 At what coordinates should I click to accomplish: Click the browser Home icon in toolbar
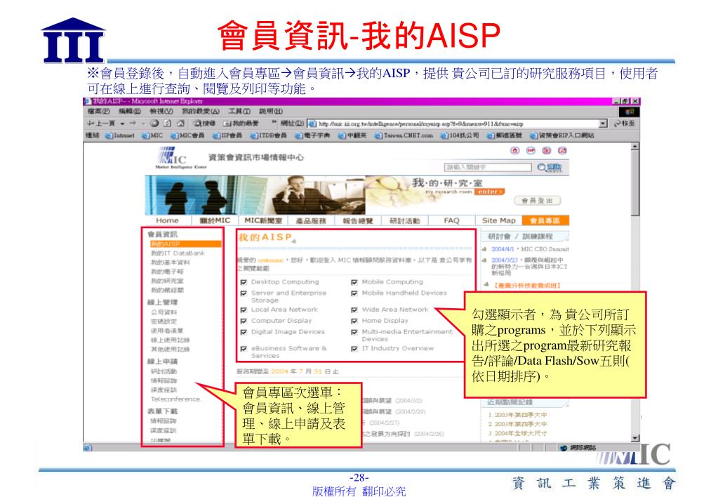(x=180, y=124)
